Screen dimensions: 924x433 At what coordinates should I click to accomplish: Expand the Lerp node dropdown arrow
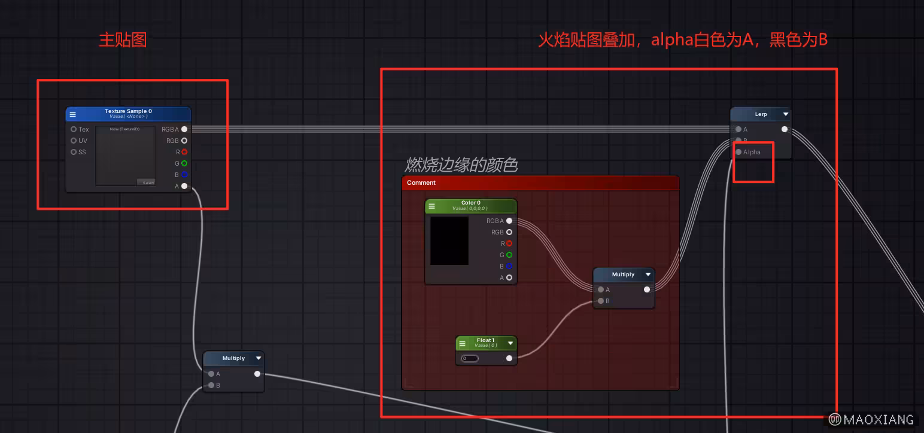click(x=786, y=114)
